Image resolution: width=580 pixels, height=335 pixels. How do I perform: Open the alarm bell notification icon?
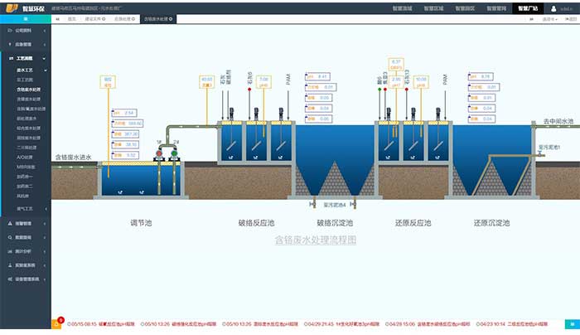(57, 323)
